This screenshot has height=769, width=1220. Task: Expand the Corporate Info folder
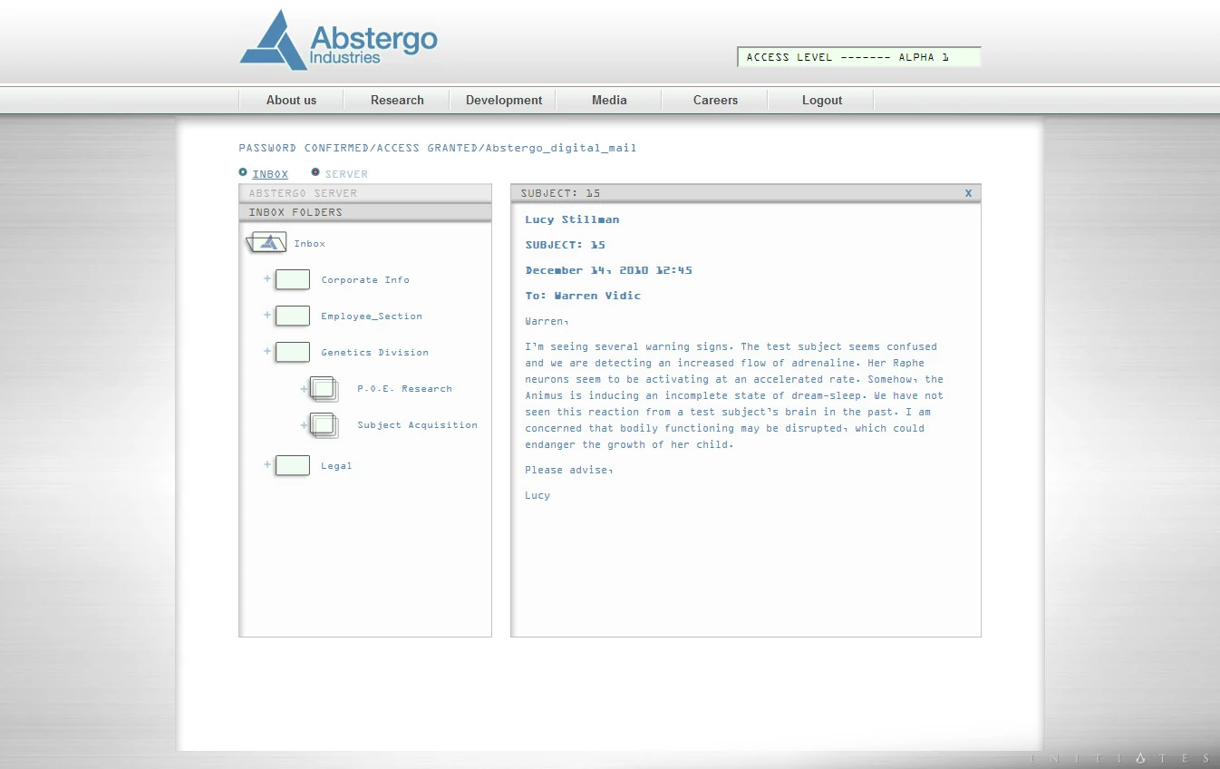pyautogui.click(x=267, y=278)
